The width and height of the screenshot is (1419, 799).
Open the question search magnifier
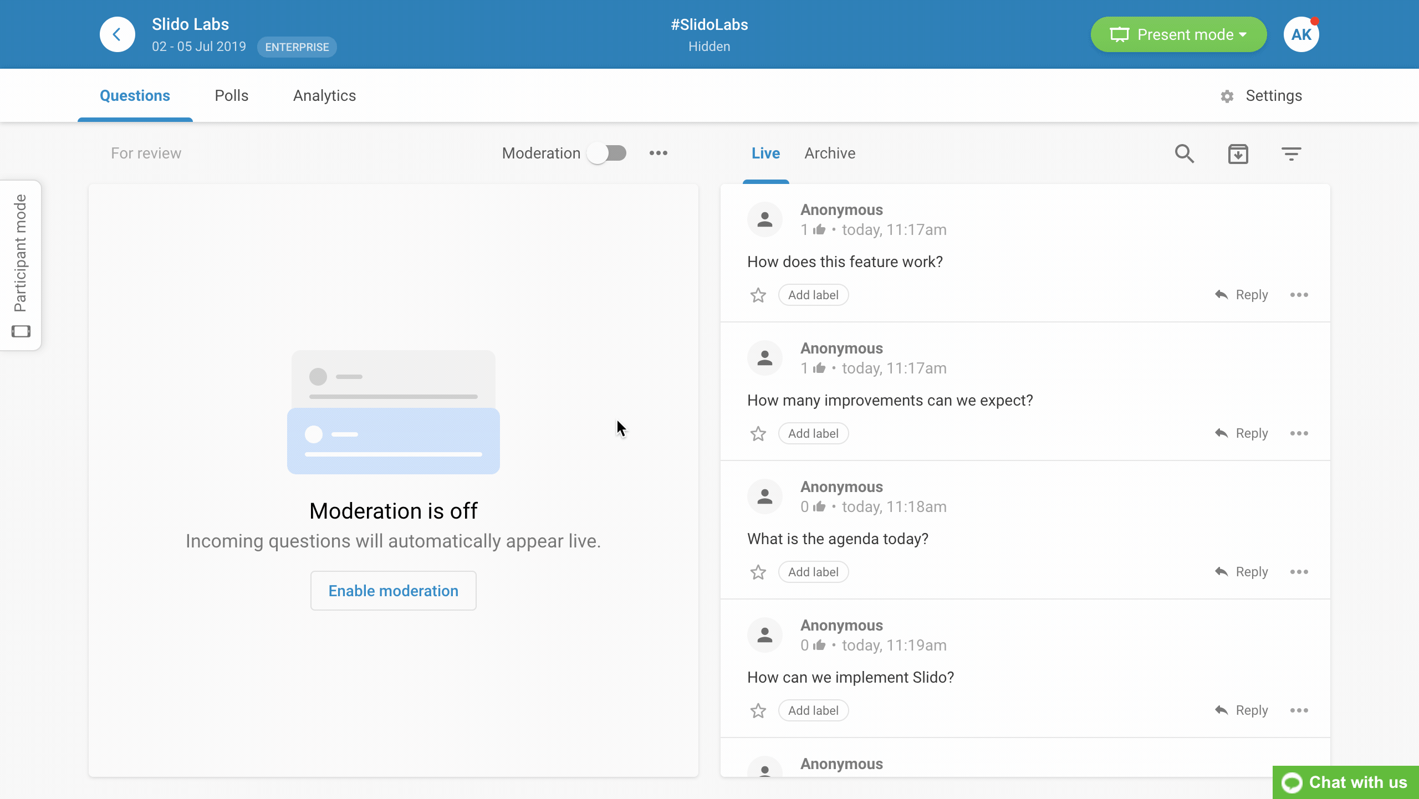click(x=1185, y=153)
